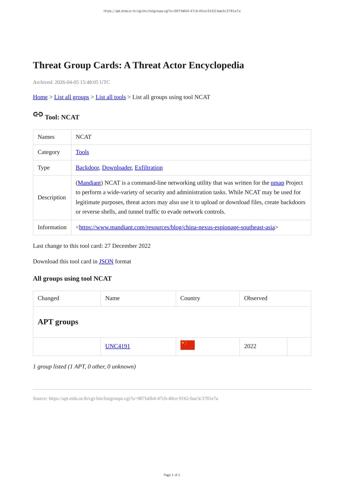The width and height of the screenshot is (344, 486).
Task: Follow the nmap link in the description
Action: [277, 183]
